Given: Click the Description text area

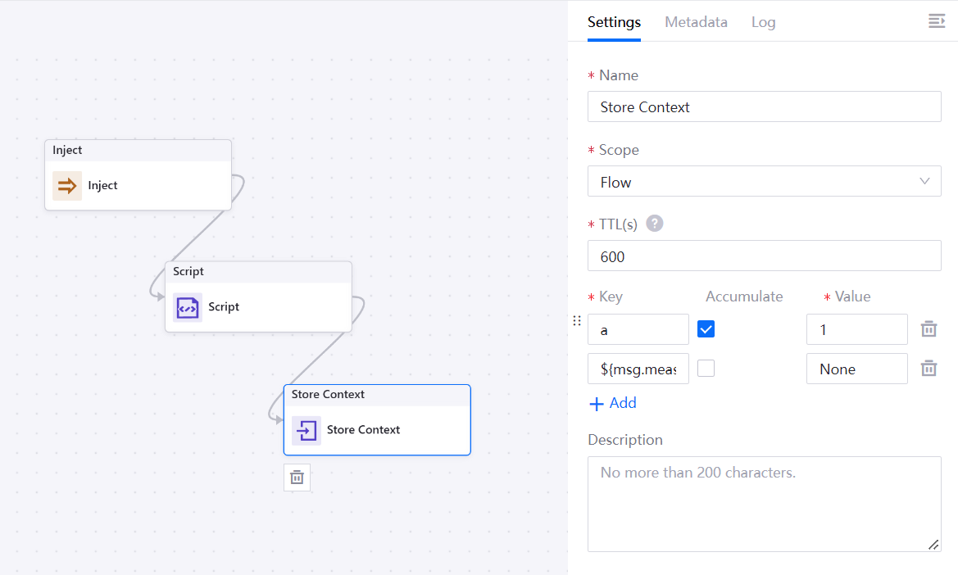Looking at the screenshot, I should (764, 504).
